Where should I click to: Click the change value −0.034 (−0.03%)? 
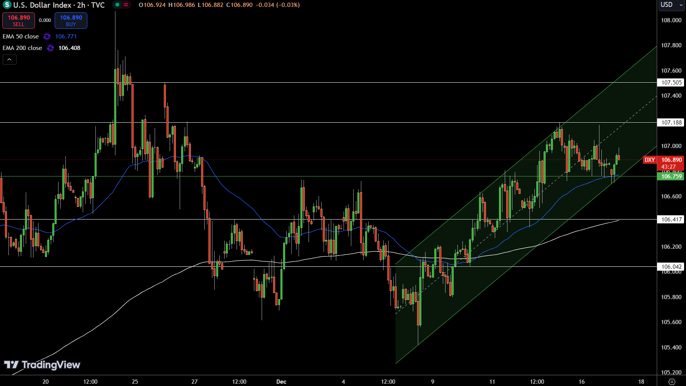[x=277, y=5]
